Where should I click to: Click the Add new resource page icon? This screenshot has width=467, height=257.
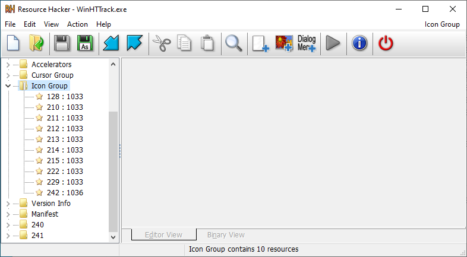click(261, 44)
